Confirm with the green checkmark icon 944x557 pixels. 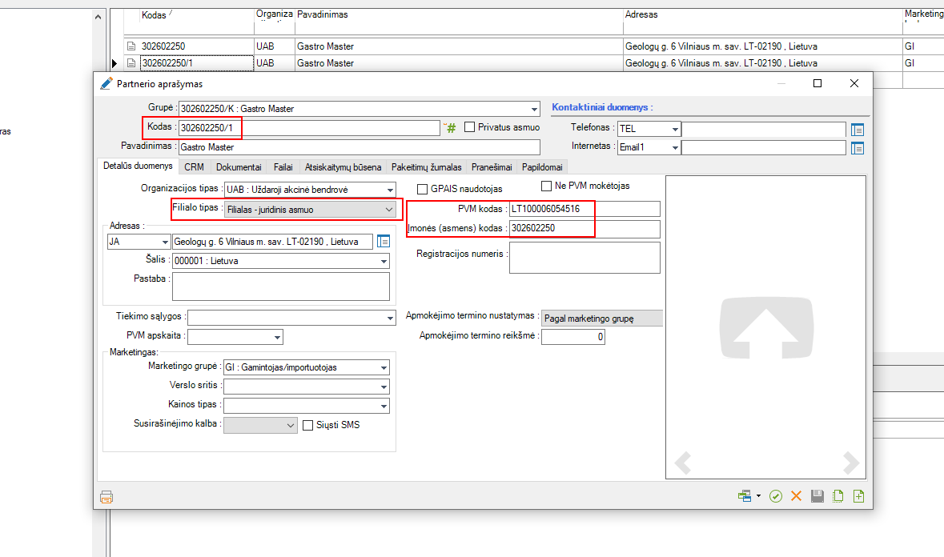pyautogui.click(x=775, y=496)
